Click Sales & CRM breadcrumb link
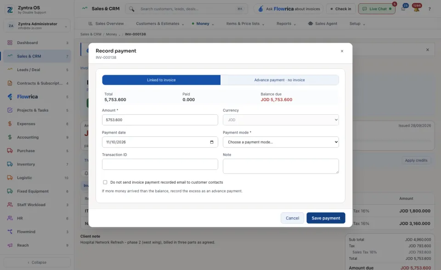441x270 pixels. pyautogui.click(x=90, y=34)
